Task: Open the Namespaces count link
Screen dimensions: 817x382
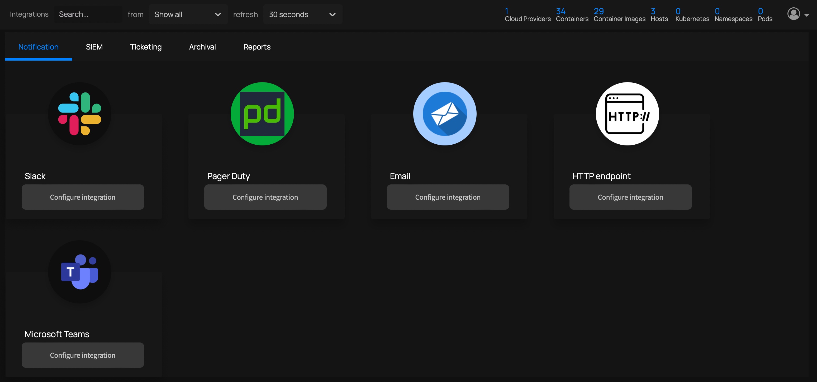Action: click(x=734, y=15)
